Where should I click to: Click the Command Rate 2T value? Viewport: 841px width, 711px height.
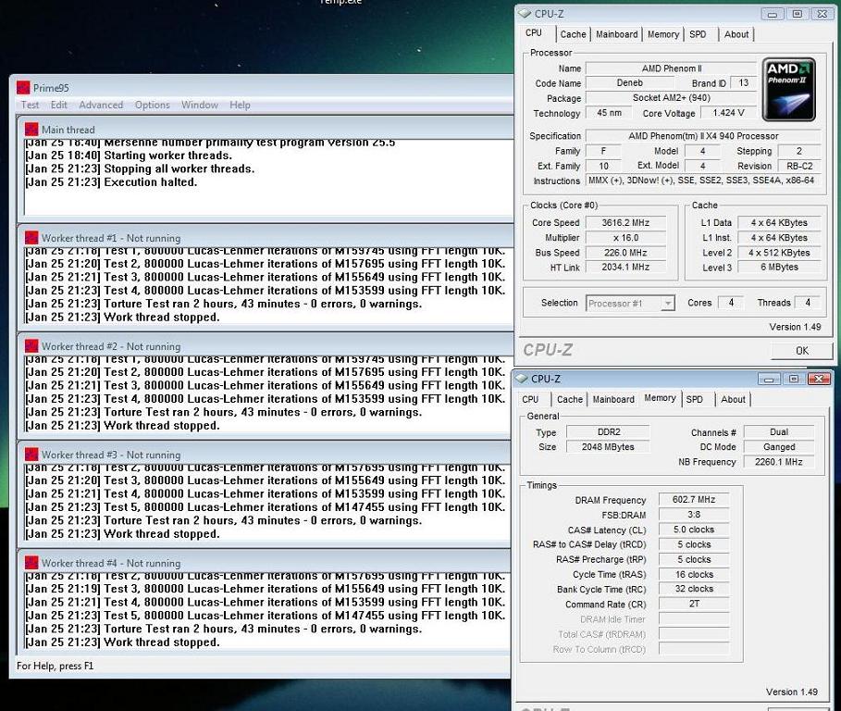pos(694,604)
